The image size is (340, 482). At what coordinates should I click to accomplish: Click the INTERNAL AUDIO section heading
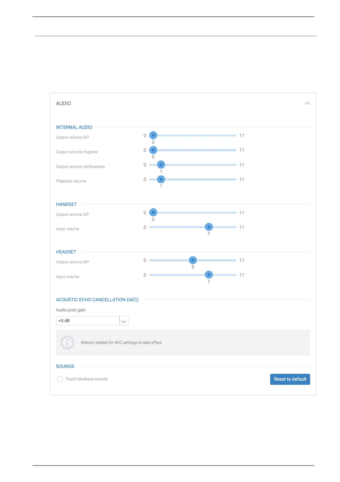point(74,127)
